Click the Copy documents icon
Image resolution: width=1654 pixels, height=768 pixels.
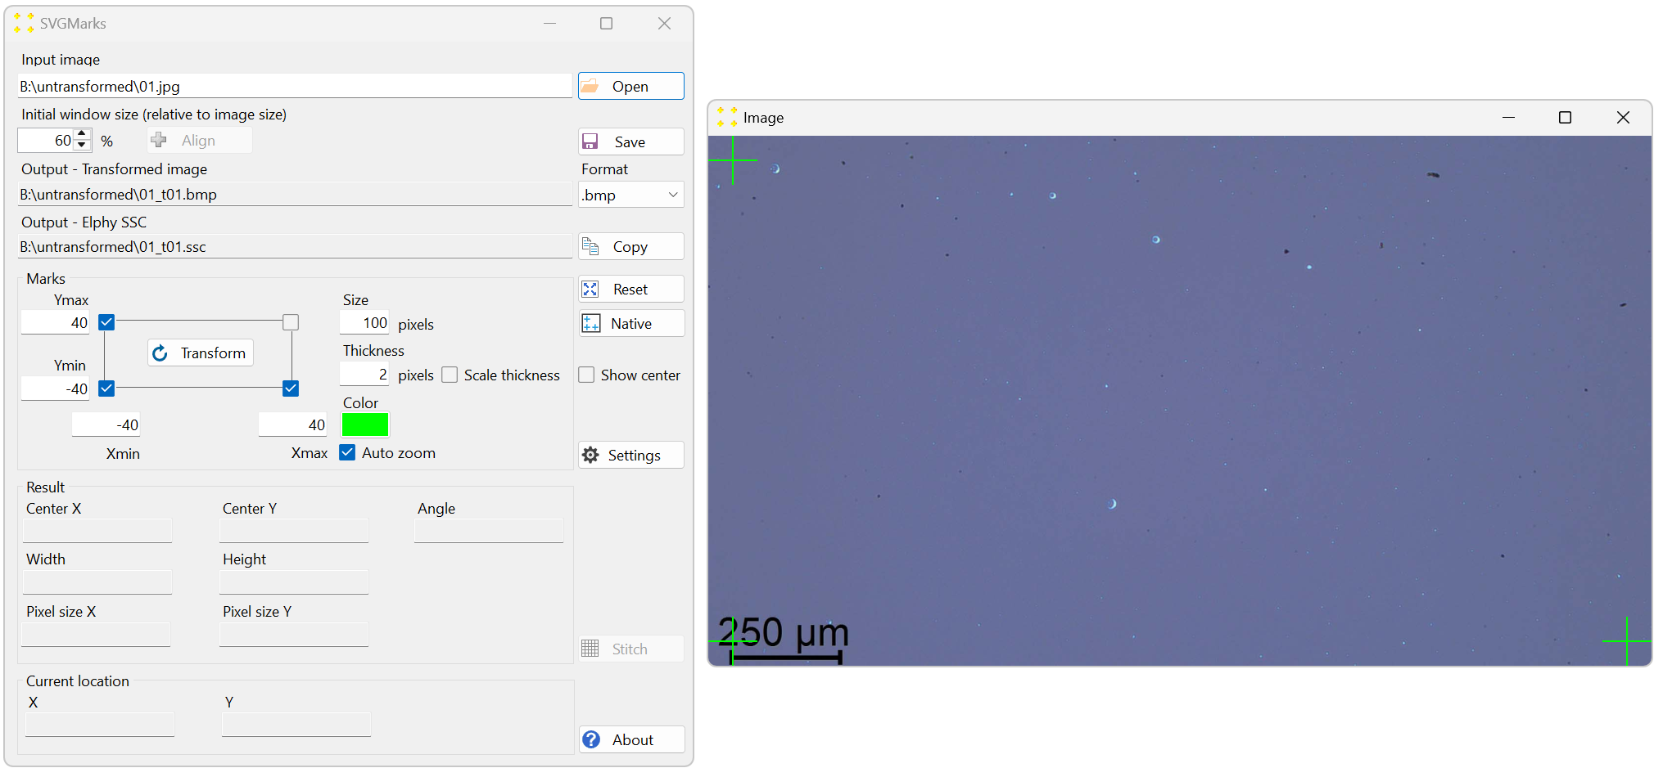[x=590, y=246]
